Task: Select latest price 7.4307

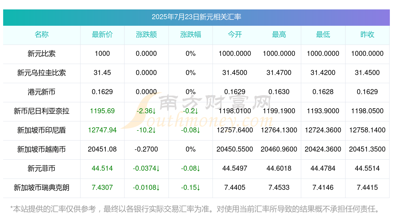Action: pos(102,188)
